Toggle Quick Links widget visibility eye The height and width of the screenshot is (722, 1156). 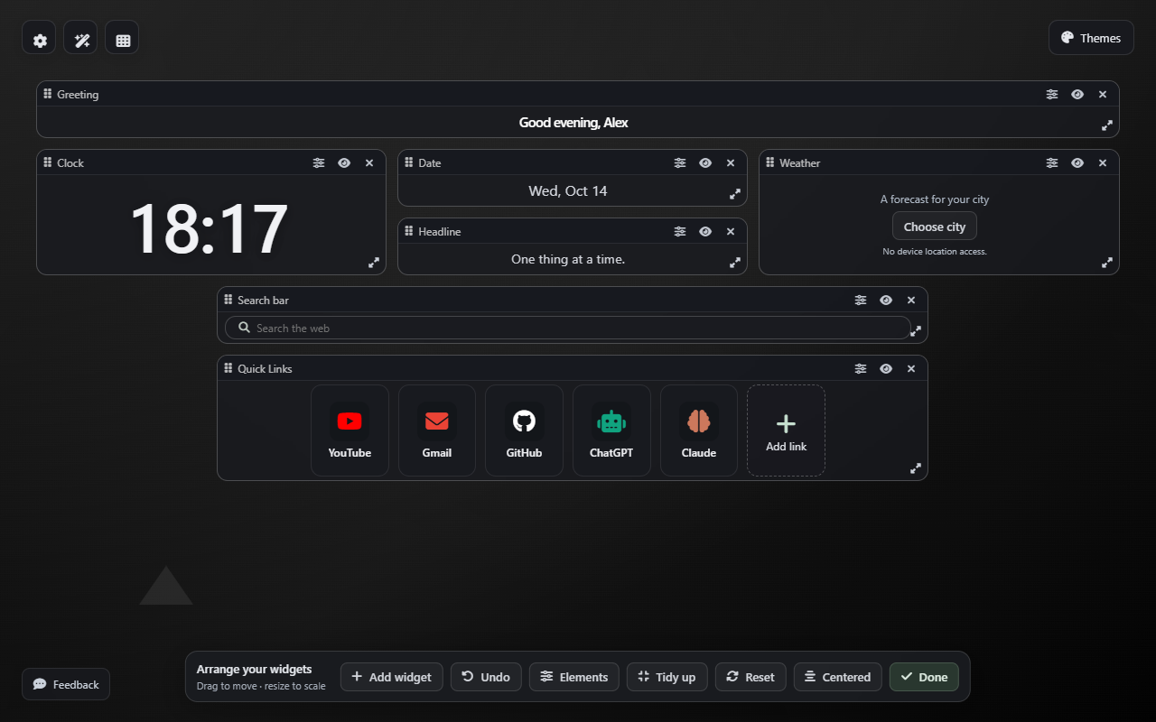(x=886, y=368)
